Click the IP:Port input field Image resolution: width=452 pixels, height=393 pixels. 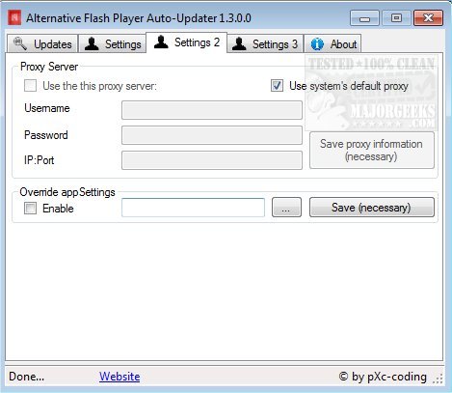(x=212, y=160)
